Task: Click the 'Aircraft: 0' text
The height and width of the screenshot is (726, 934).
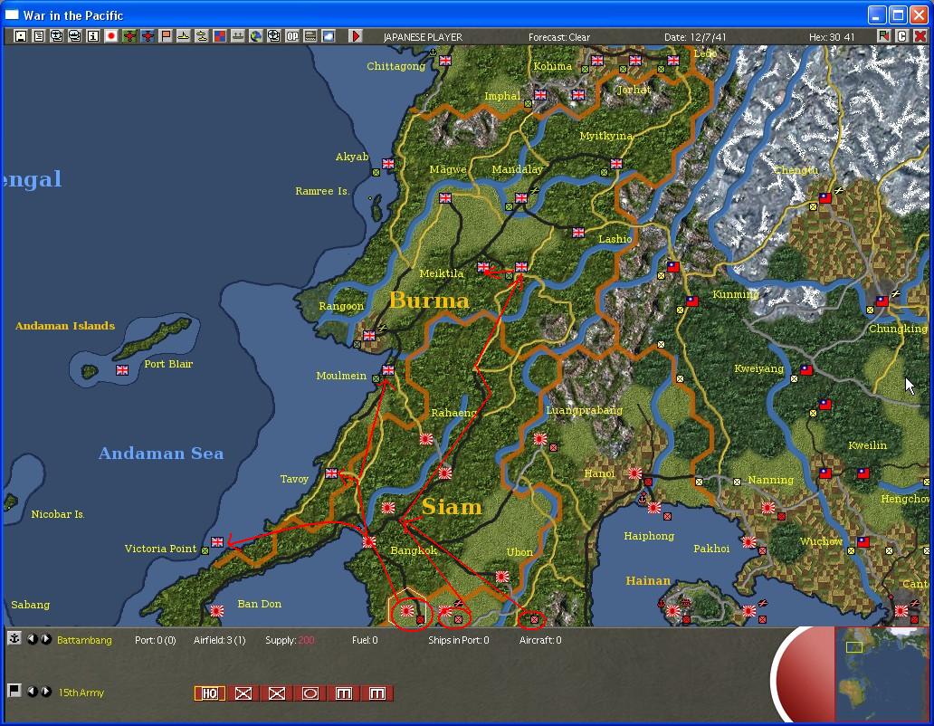Action: click(540, 640)
